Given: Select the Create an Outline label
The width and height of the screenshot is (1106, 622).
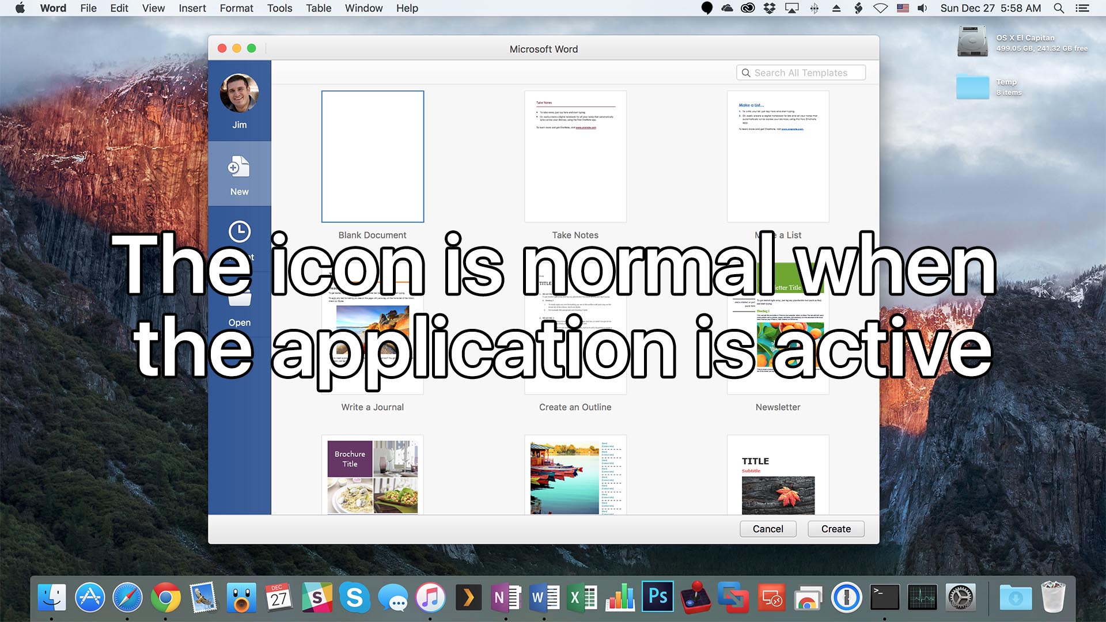Looking at the screenshot, I should [575, 407].
